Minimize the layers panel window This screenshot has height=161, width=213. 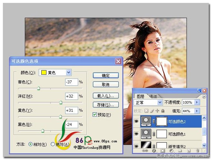click(199, 90)
